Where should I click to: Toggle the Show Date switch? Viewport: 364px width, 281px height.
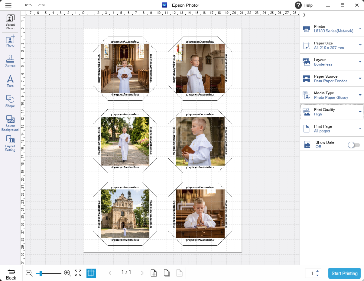coord(354,145)
